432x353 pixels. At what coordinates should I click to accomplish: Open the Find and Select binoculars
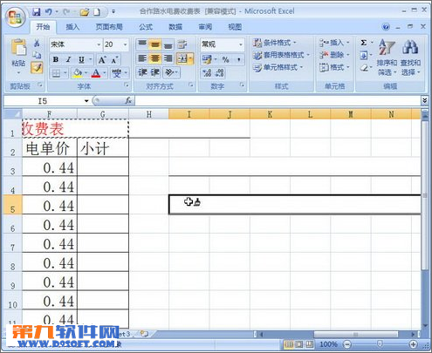coord(410,58)
